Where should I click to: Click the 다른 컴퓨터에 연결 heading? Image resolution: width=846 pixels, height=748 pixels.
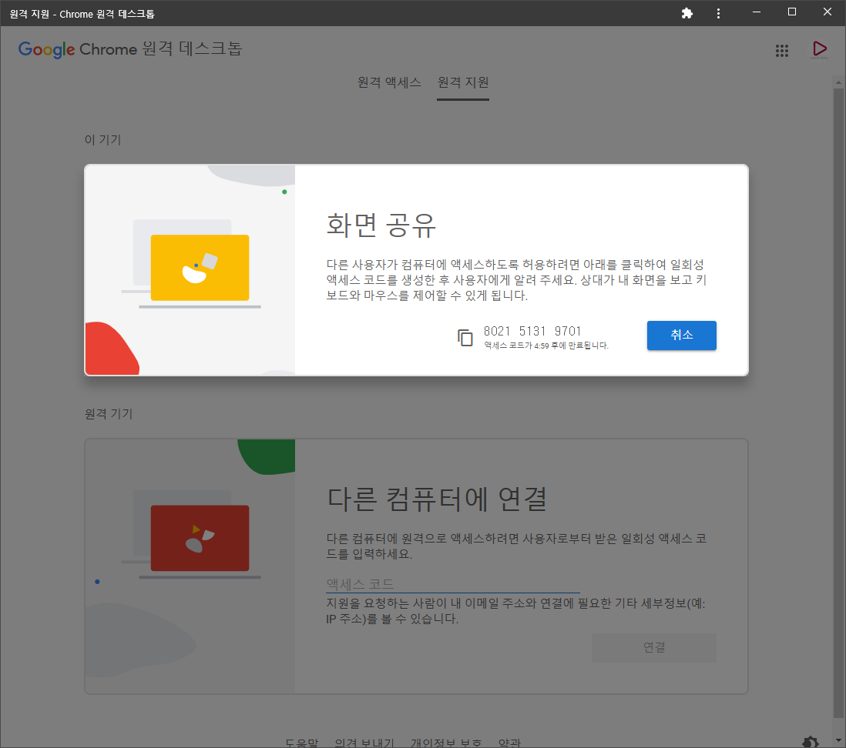tap(437, 499)
